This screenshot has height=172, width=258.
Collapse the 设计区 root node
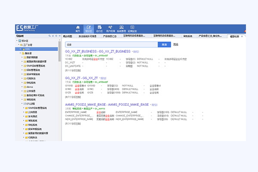click(17, 41)
